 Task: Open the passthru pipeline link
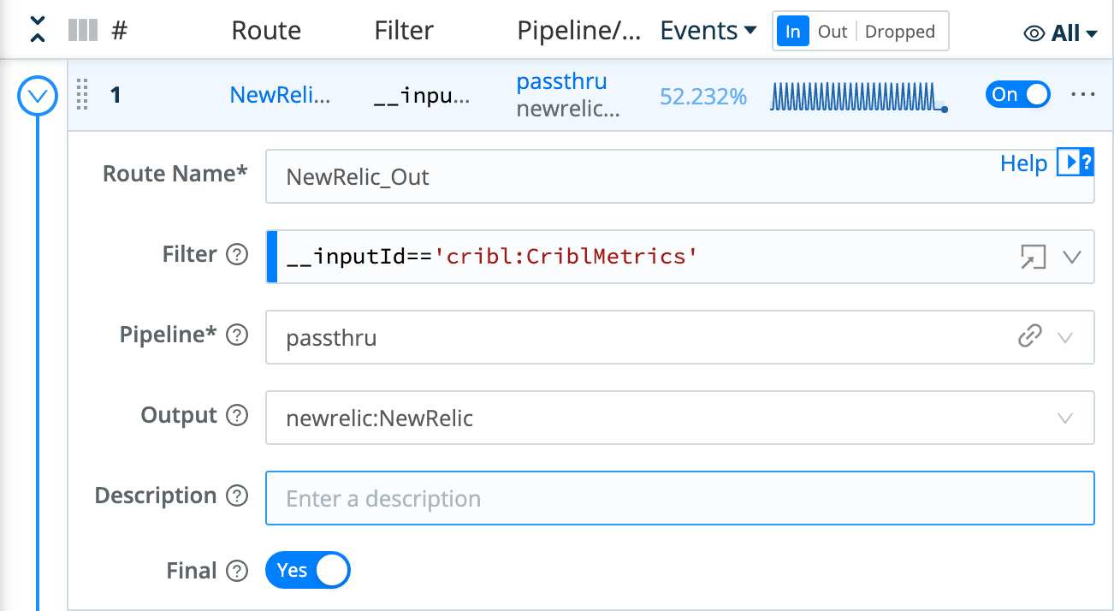pos(561,82)
